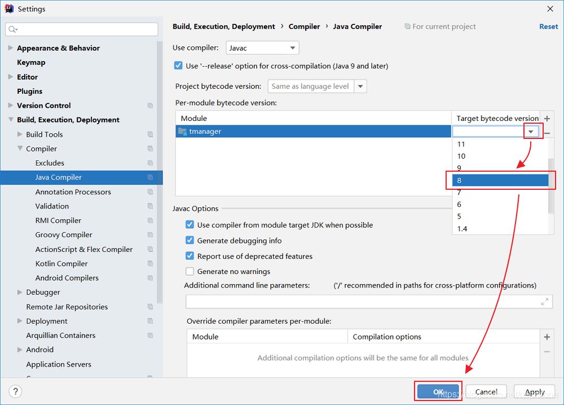564x405 pixels.
Task: Click the help question mark icon
Action: point(15,391)
